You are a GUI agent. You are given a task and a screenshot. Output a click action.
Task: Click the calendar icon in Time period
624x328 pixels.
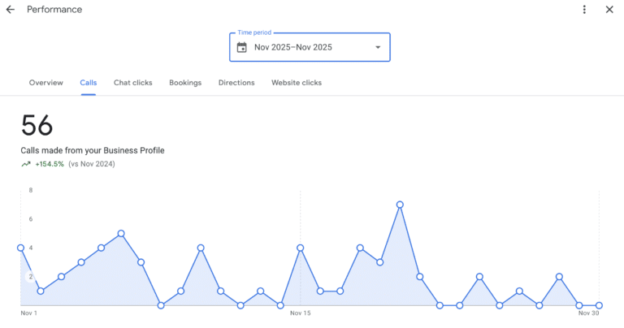point(241,47)
